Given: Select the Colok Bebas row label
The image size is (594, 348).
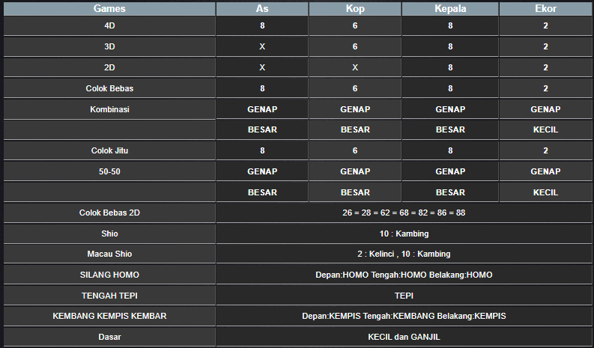Looking at the screenshot, I should 109,88.
